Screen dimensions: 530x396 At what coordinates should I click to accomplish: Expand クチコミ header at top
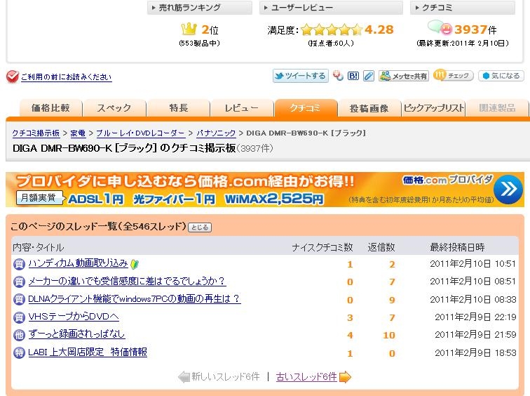click(463, 8)
